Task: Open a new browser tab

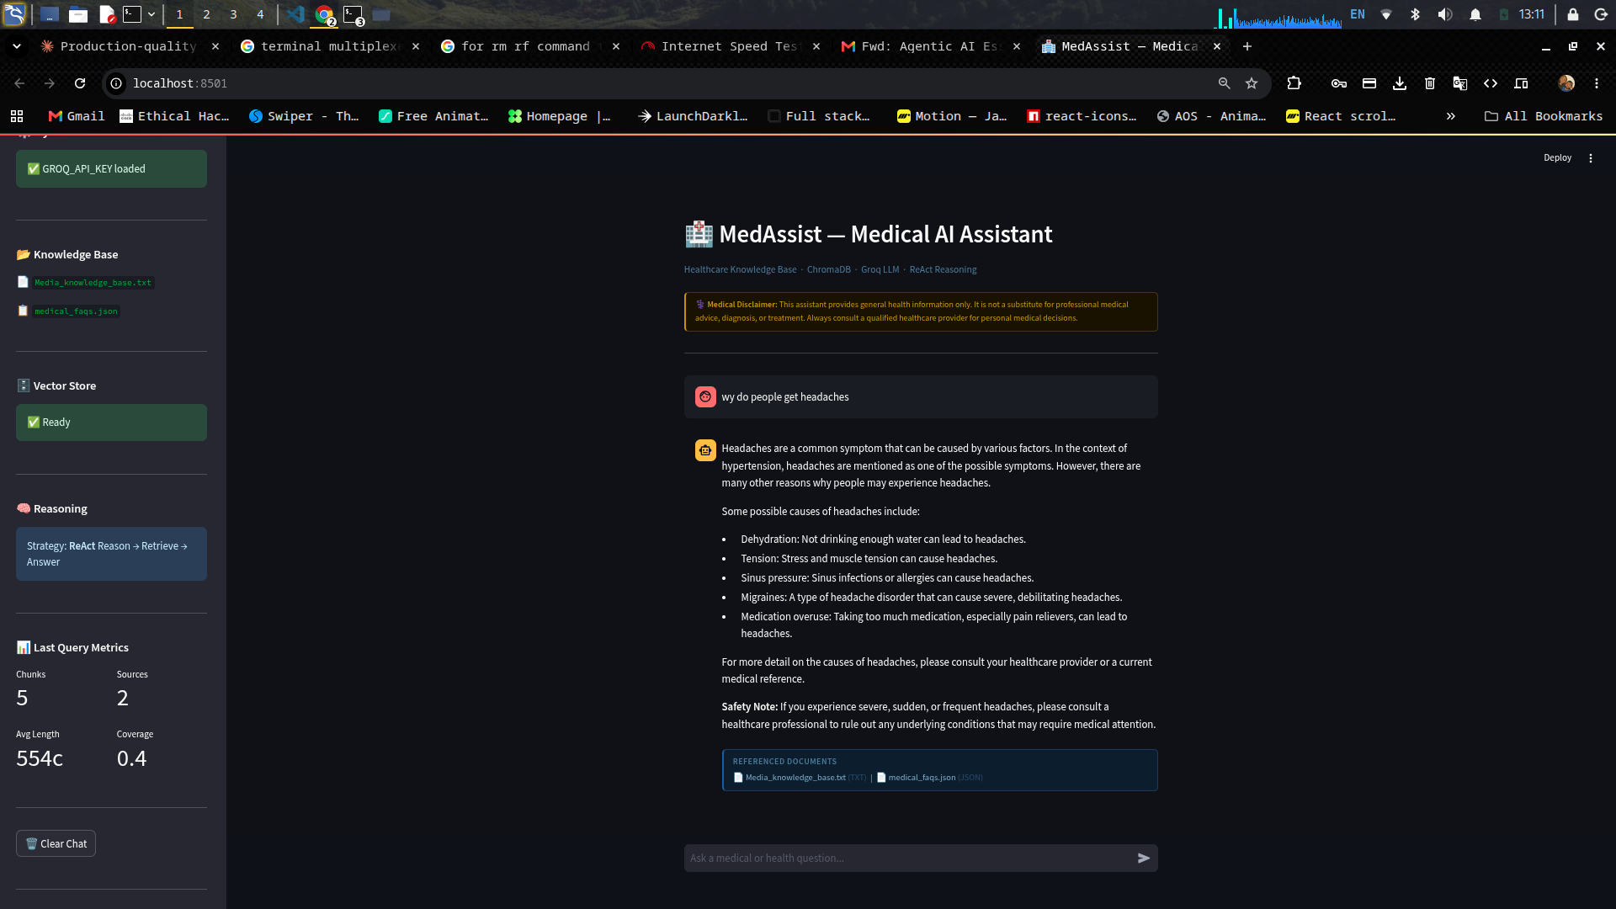Action: [x=1247, y=46]
